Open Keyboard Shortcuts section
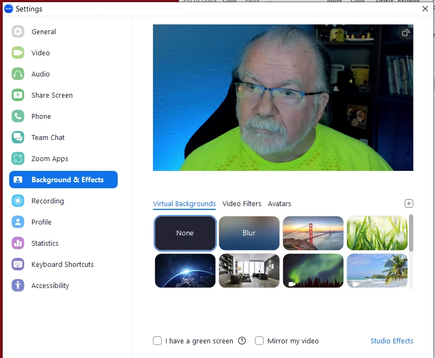Screen dimensions: 435x358 point(63,264)
